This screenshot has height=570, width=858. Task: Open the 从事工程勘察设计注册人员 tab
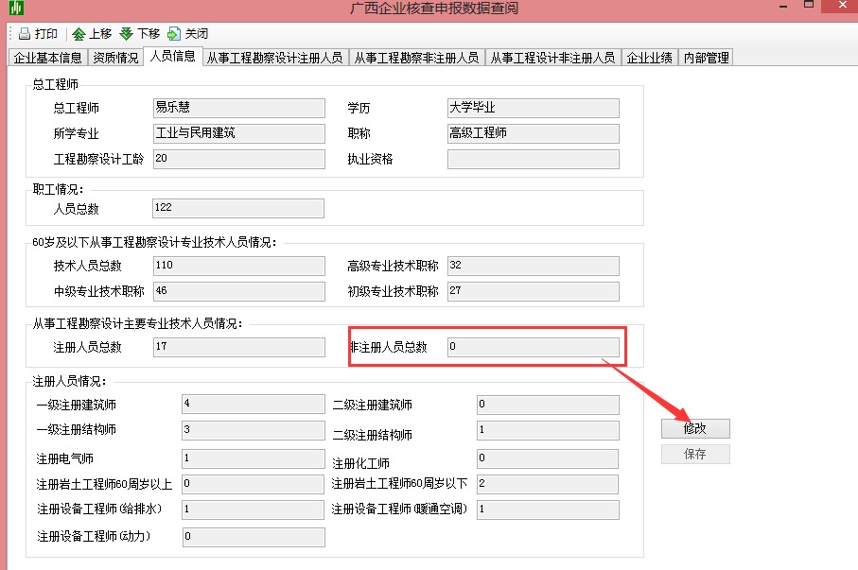tap(274, 58)
